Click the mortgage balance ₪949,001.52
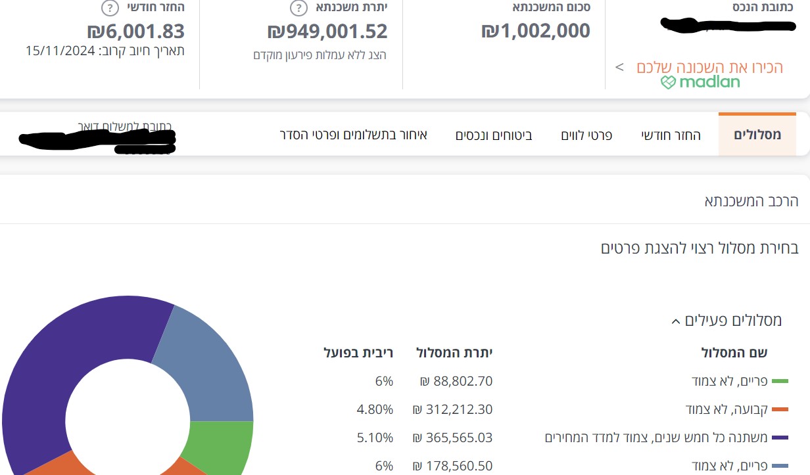The image size is (810, 475). 327,31
